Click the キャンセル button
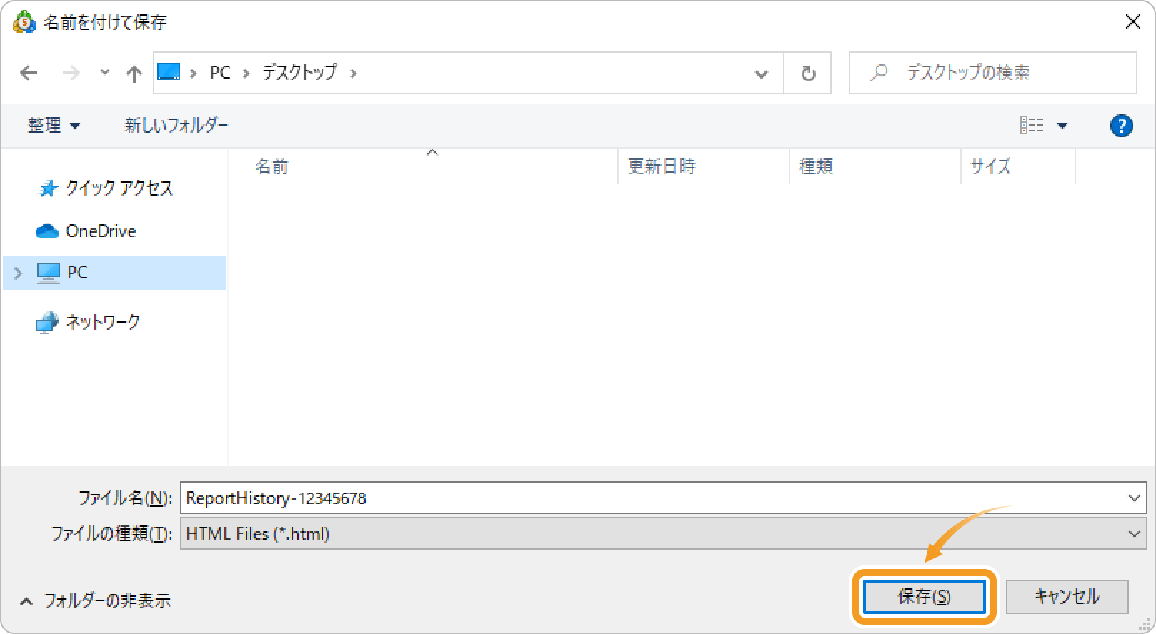Image resolution: width=1156 pixels, height=634 pixels. click(1067, 596)
